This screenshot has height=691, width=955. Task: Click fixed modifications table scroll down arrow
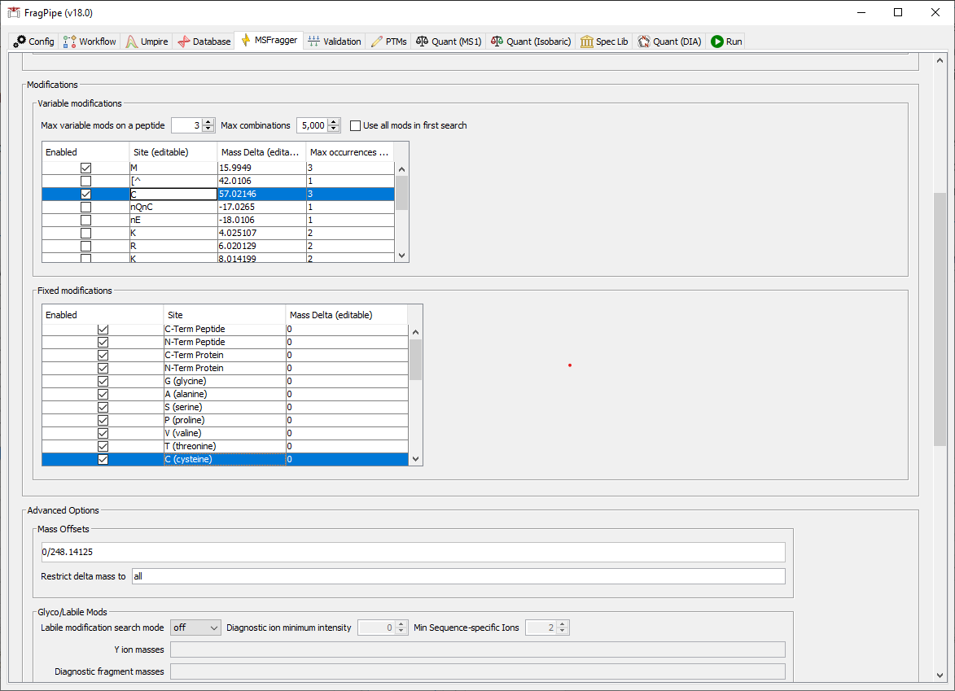[x=416, y=459]
